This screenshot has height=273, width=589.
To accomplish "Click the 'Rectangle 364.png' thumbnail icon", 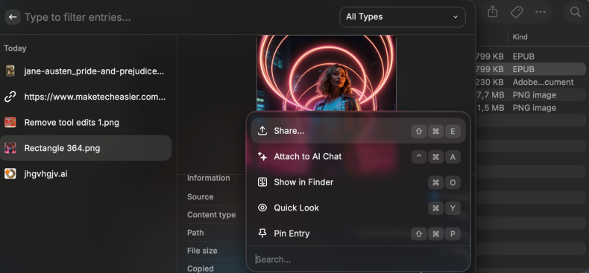I will (10, 148).
